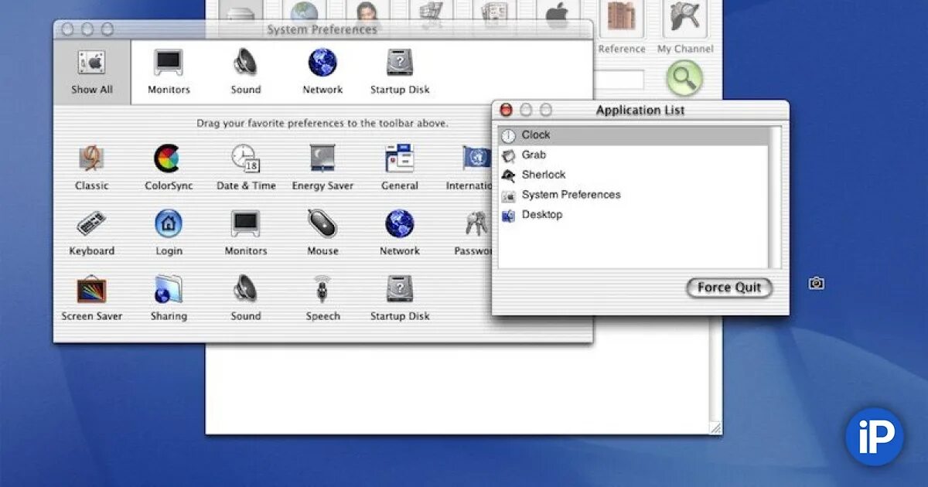Click the Application List scrollbar
Screen dimensions: 928x487
[x=775, y=197]
